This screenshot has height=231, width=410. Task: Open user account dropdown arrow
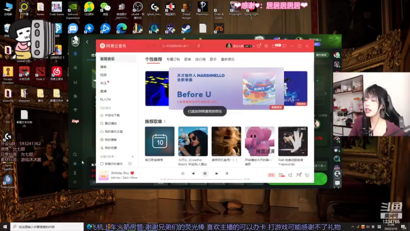pyautogui.click(x=254, y=46)
